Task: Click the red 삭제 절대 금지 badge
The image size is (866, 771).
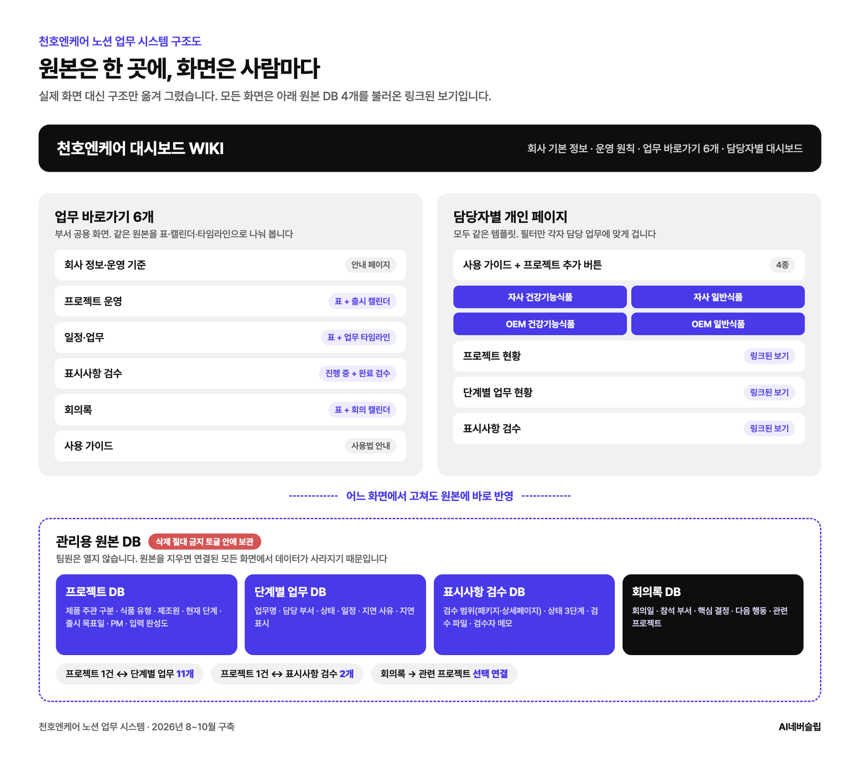Action: coord(205,541)
